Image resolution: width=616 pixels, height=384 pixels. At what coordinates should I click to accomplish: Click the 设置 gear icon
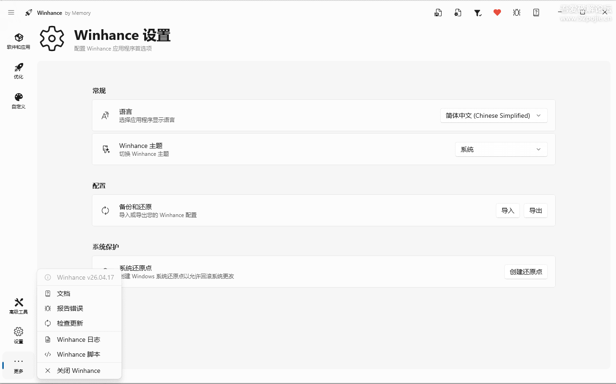point(19,335)
